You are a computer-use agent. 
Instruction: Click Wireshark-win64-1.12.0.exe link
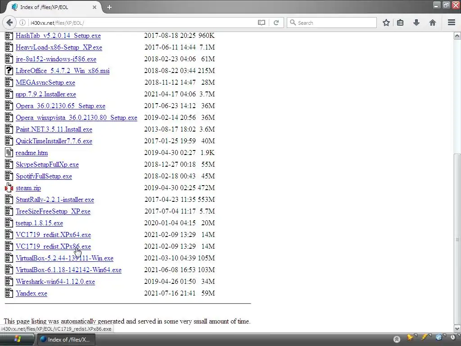pyautogui.click(x=55, y=282)
